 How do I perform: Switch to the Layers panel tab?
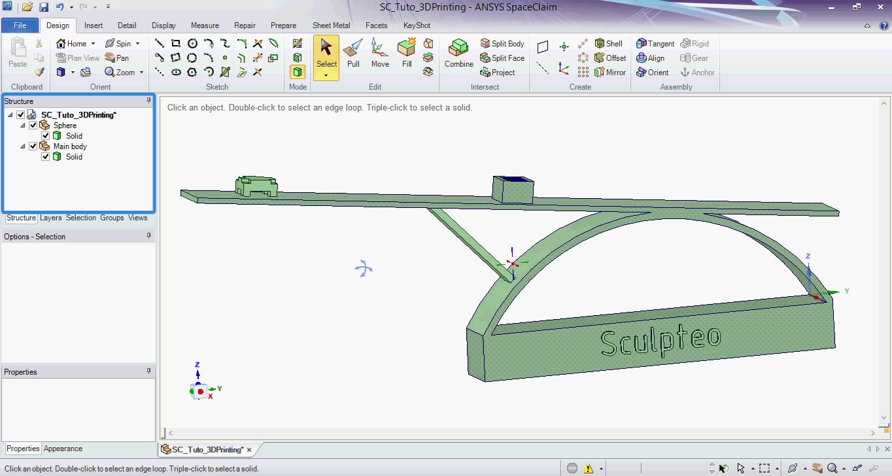pyautogui.click(x=50, y=218)
